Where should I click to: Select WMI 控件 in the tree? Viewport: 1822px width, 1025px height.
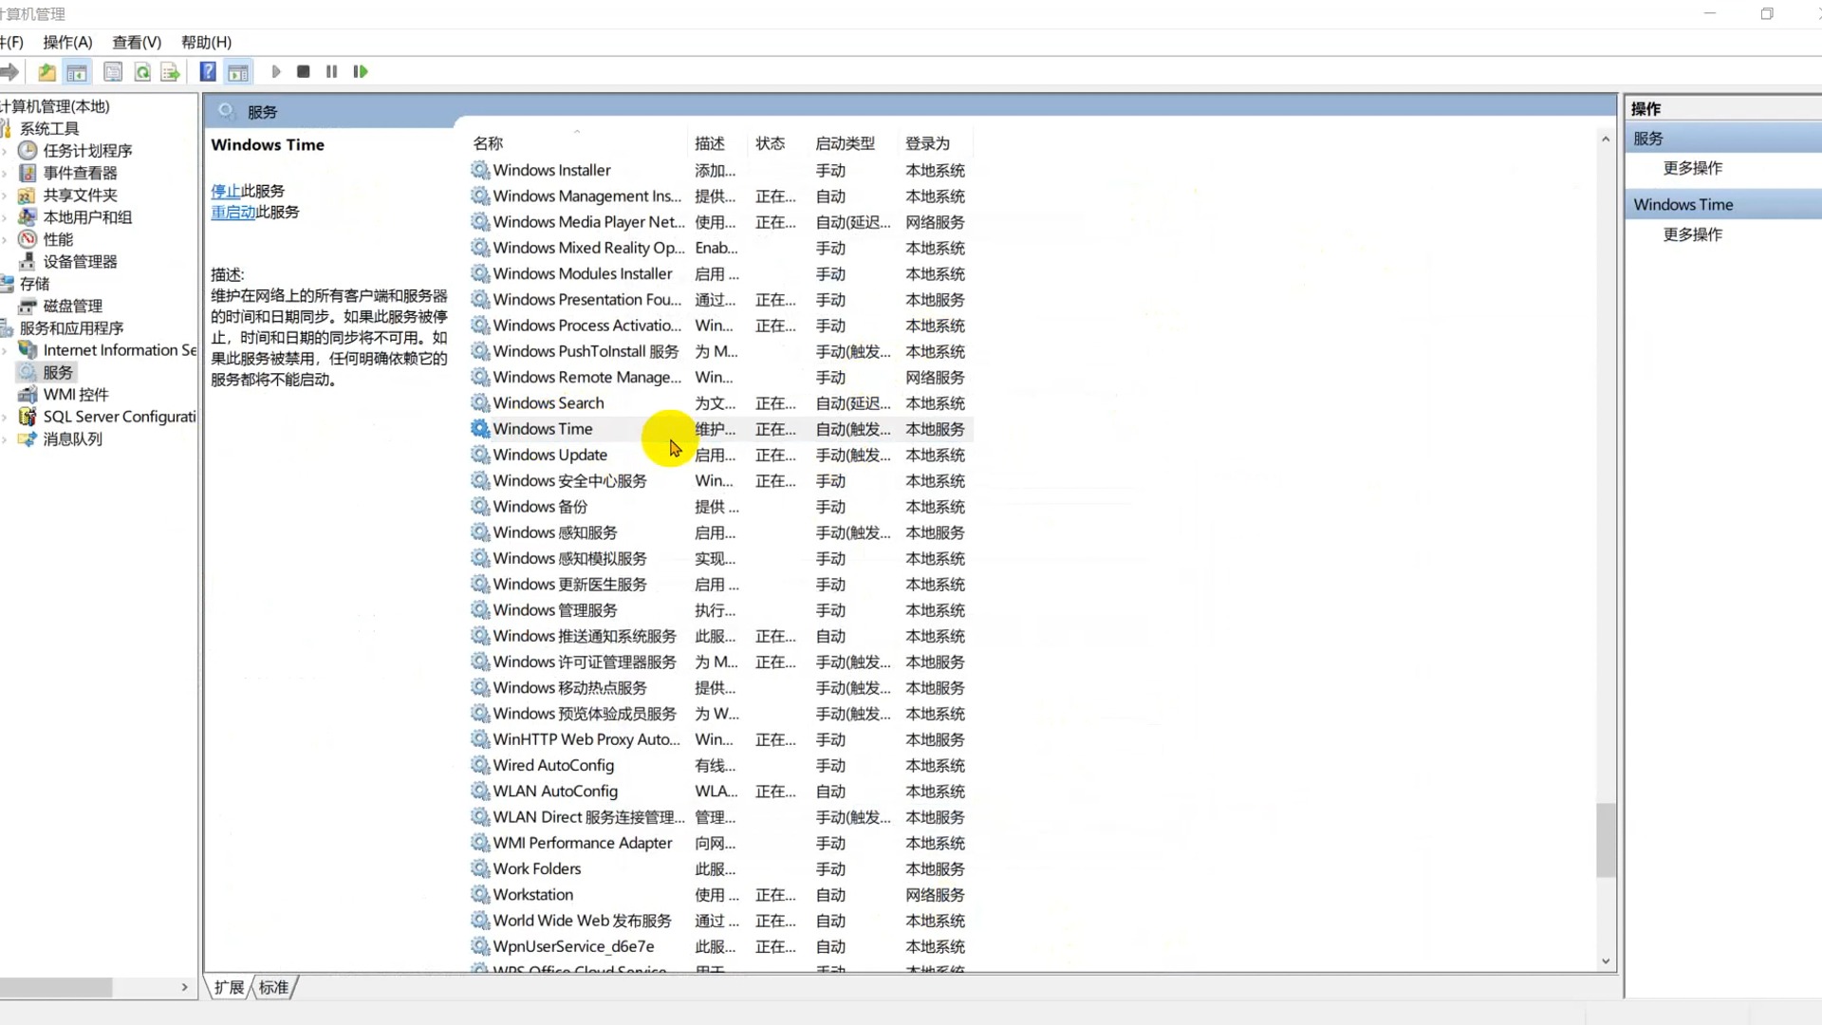coord(76,395)
